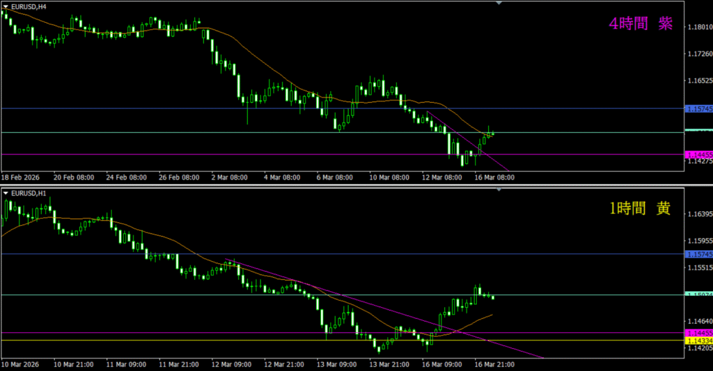Click the triangle icon beside EURUSD,H1 title
The image size is (713, 371).
point(6,192)
